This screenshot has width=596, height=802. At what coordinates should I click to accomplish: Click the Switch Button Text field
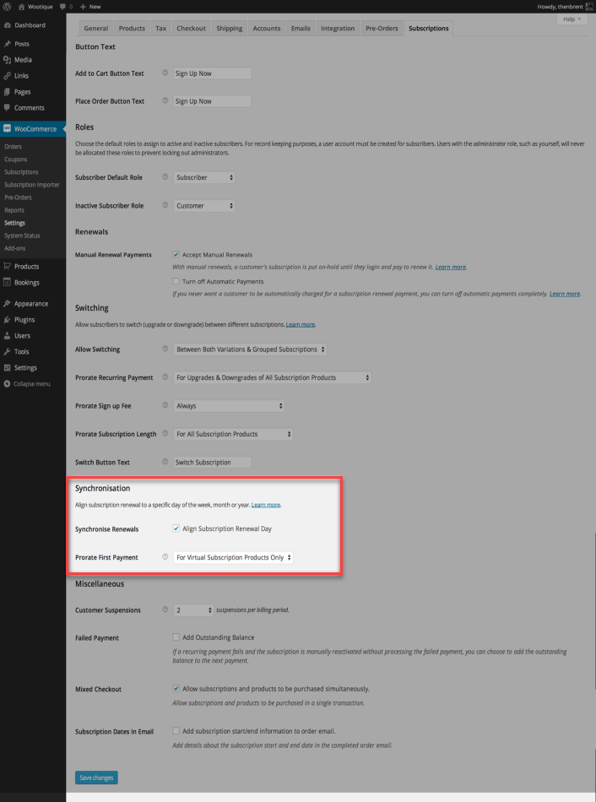(x=212, y=462)
